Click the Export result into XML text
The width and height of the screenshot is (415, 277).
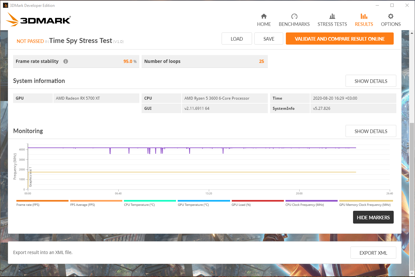tap(43, 252)
